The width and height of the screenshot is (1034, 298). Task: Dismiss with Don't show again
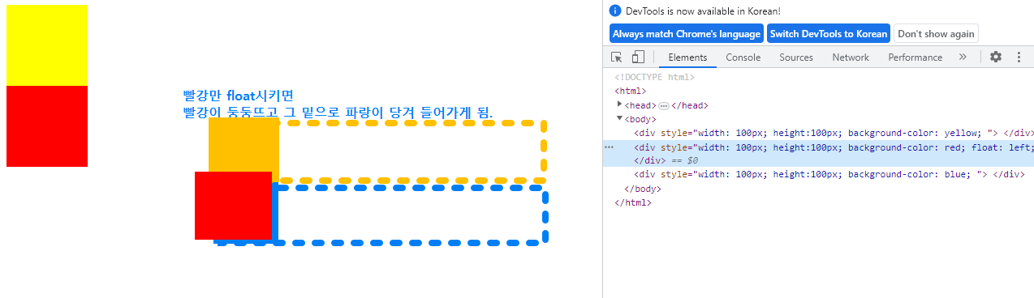(x=936, y=34)
